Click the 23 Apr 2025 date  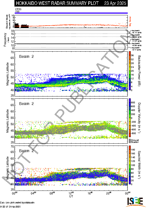(x=115, y=3)
